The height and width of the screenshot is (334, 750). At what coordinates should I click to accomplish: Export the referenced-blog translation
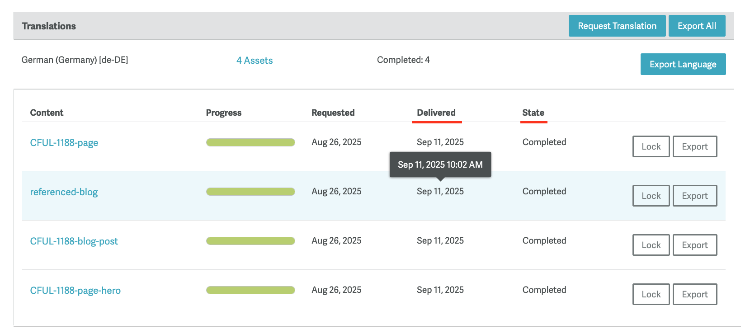click(x=694, y=196)
